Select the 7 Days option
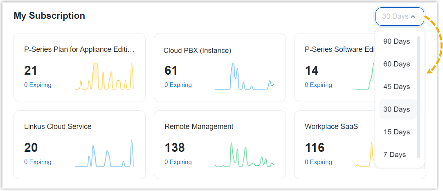This screenshot has width=443, height=191. coord(395,155)
